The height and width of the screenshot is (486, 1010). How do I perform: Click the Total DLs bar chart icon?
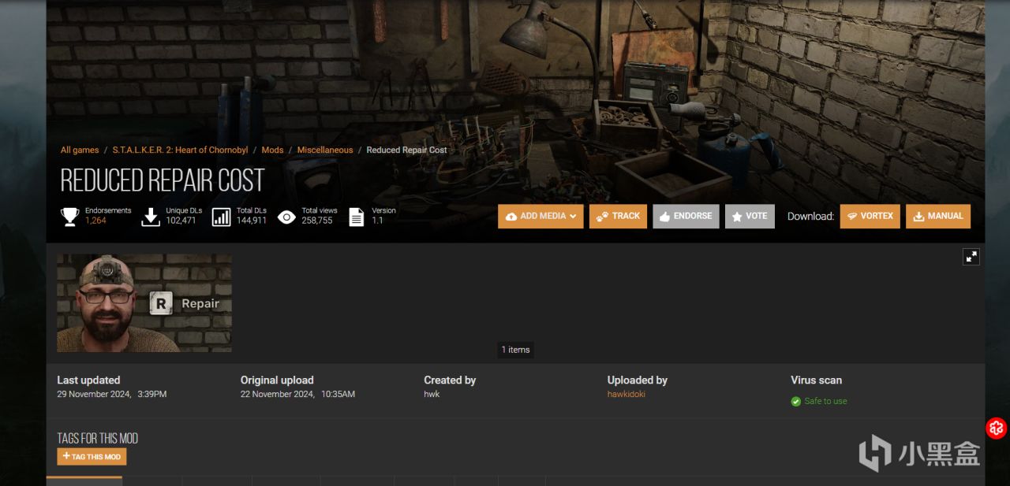(x=221, y=217)
